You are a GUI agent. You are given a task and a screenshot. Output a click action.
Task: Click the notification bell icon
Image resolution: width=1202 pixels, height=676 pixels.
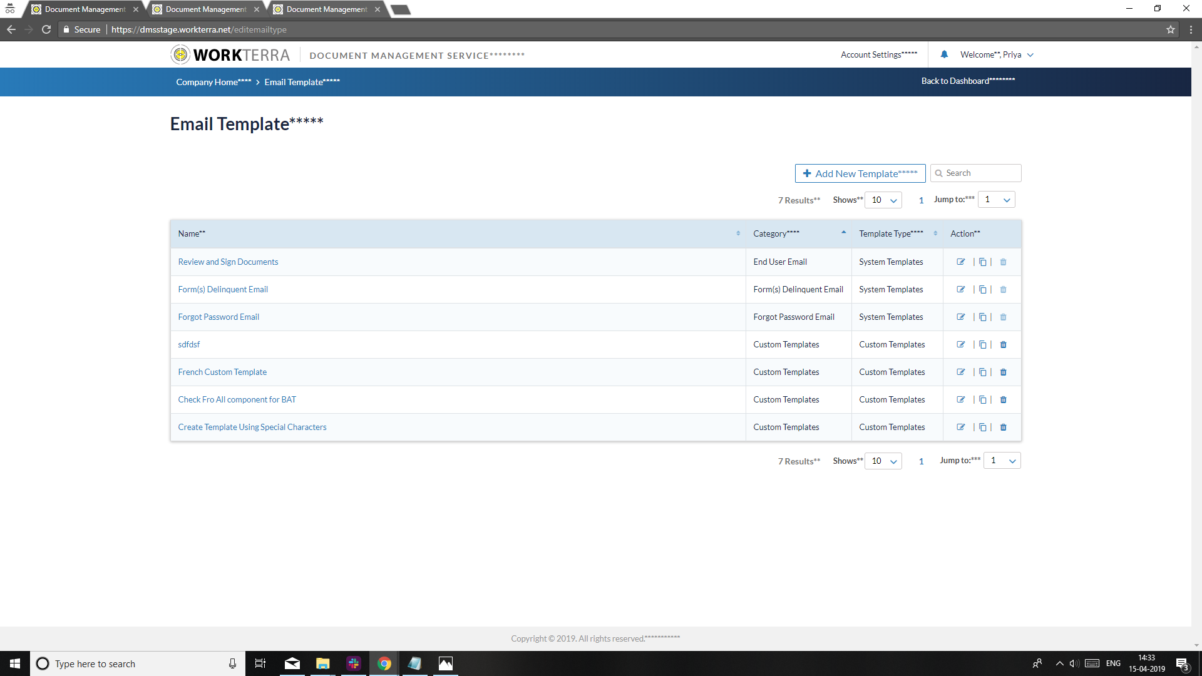click(x=944, y=54)
